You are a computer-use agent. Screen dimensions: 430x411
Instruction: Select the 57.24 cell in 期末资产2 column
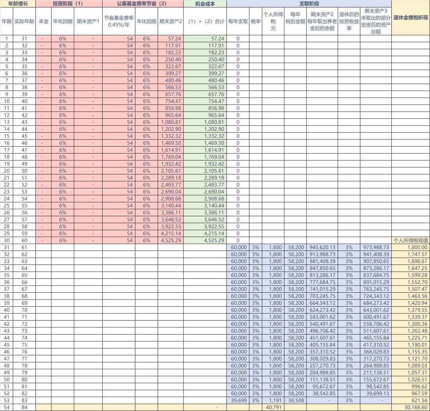[x=170, y=39]
